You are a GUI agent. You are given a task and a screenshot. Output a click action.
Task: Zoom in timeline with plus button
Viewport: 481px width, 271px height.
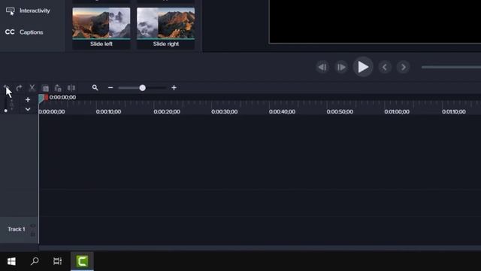point(174,88)
